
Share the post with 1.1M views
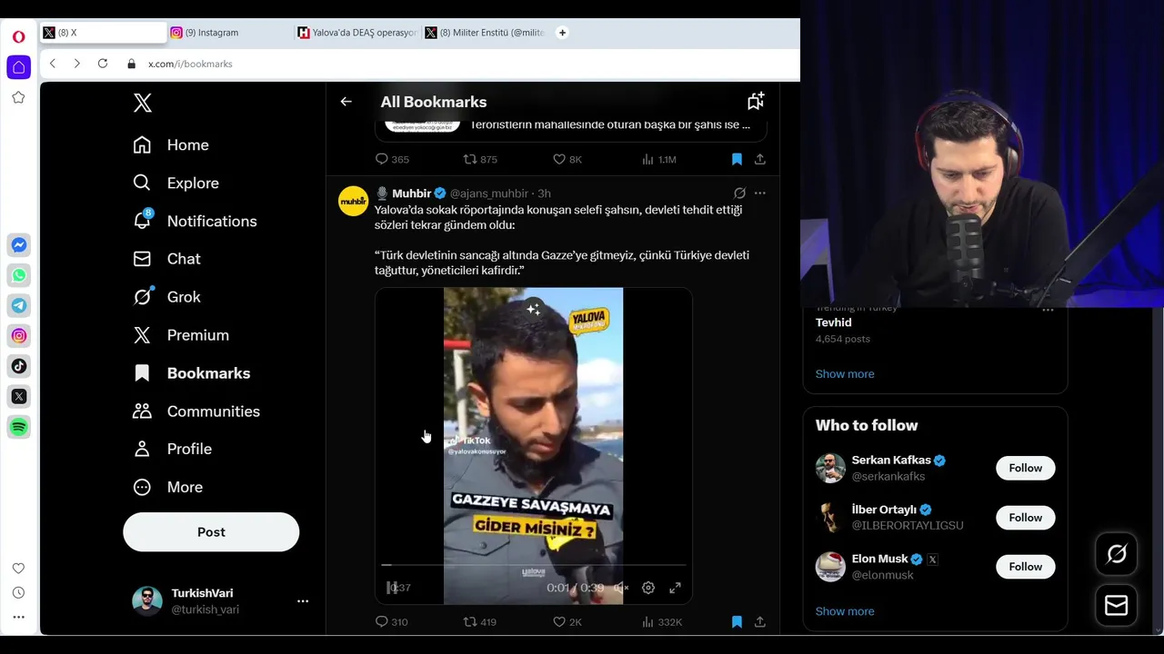[760, 159]
